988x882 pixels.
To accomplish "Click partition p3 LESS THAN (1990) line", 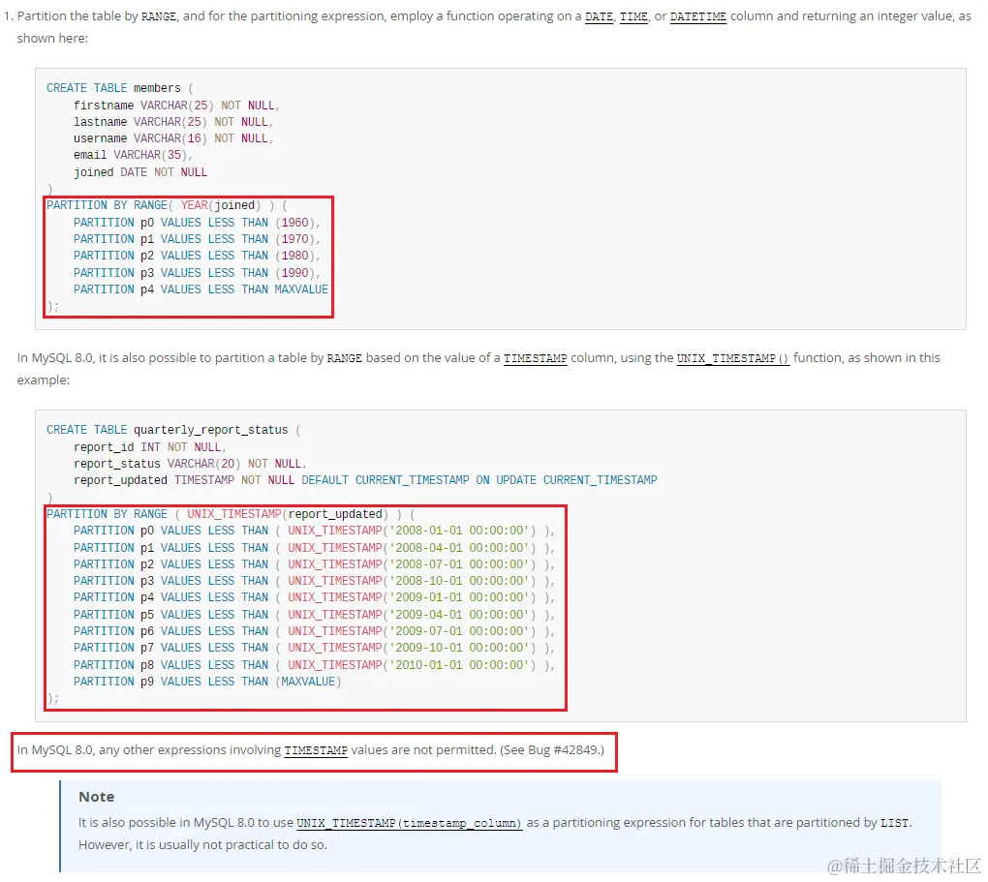I will point(197,273).
